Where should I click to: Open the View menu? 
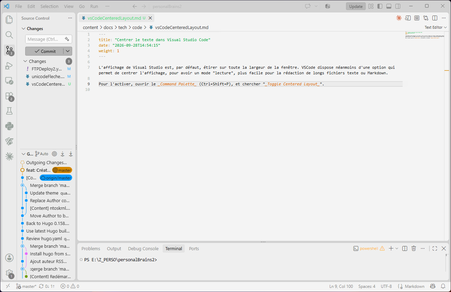pyautogui.click(x=69, y=6)
